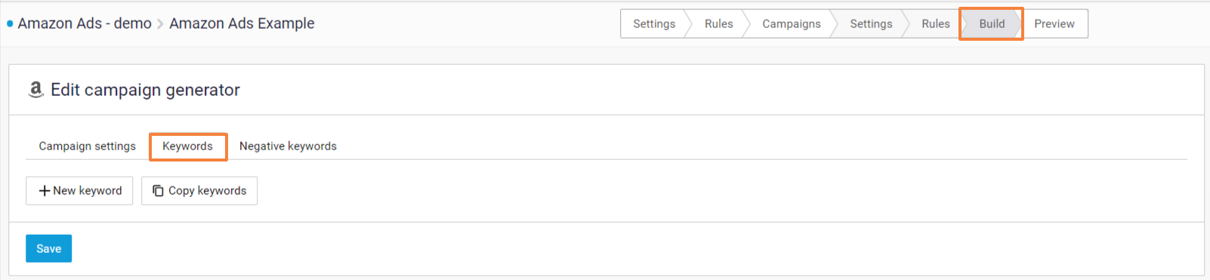Save the campaign generator
Image resolution: width=1210 pixels, height=280 pixels.
(49, 248)
